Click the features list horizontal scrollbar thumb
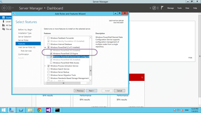 pyautogui.click(x=64, y=83)
